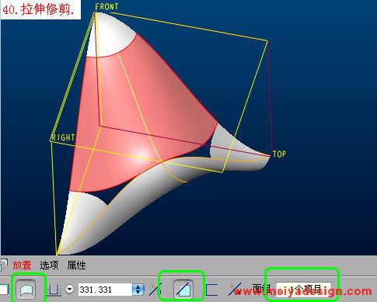The height and width of the screenshot is (302, 377).
Task: Click the depth field showing 331.331
Action: coord(106,290)
